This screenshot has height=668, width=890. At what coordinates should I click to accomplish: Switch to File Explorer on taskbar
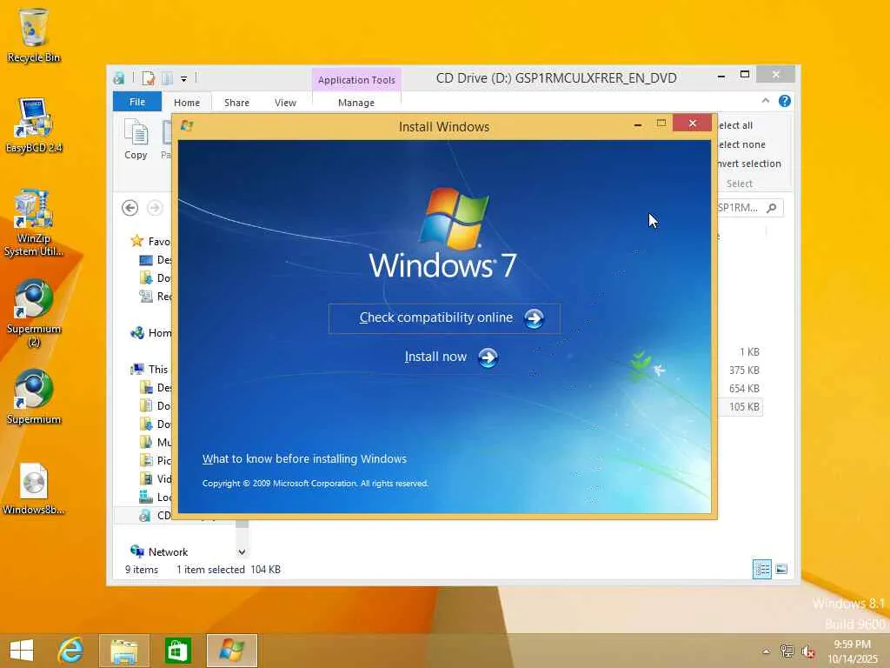click(124, 651)
